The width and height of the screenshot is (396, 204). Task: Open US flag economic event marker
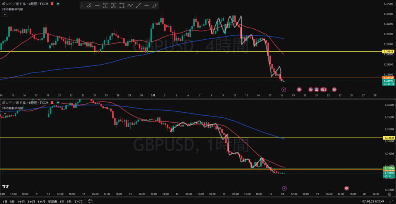click(x=316, y=89)
